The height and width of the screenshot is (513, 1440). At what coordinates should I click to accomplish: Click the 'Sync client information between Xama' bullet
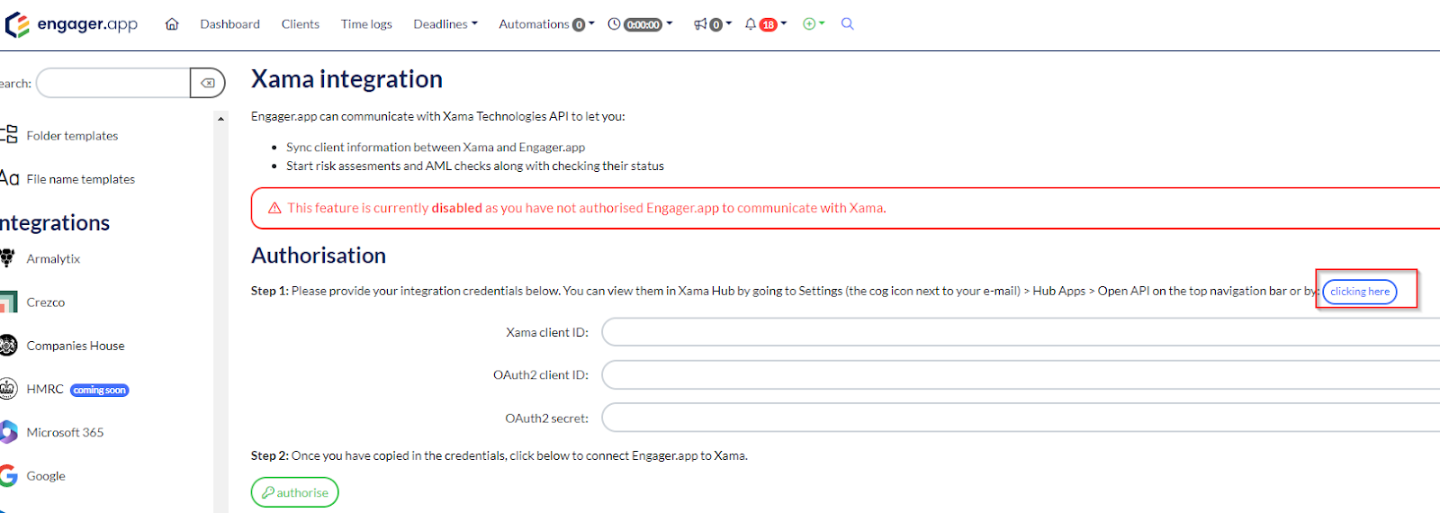[x=436, y=148]
